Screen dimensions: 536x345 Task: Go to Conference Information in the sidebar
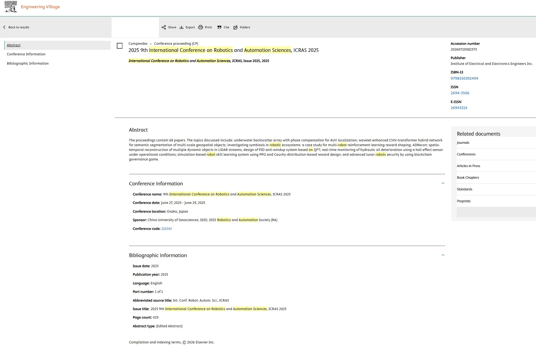(26, 54)
